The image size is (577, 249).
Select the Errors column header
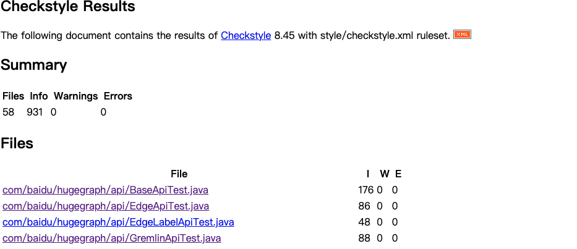coord(118,96)
